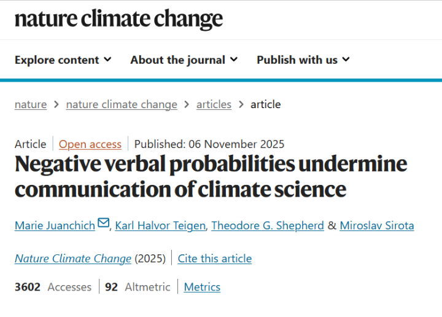Screen dimensions: 442x317
Task: Click the email envelope icon beside Marie Juanchich
Action: click(x=103, y=223)
